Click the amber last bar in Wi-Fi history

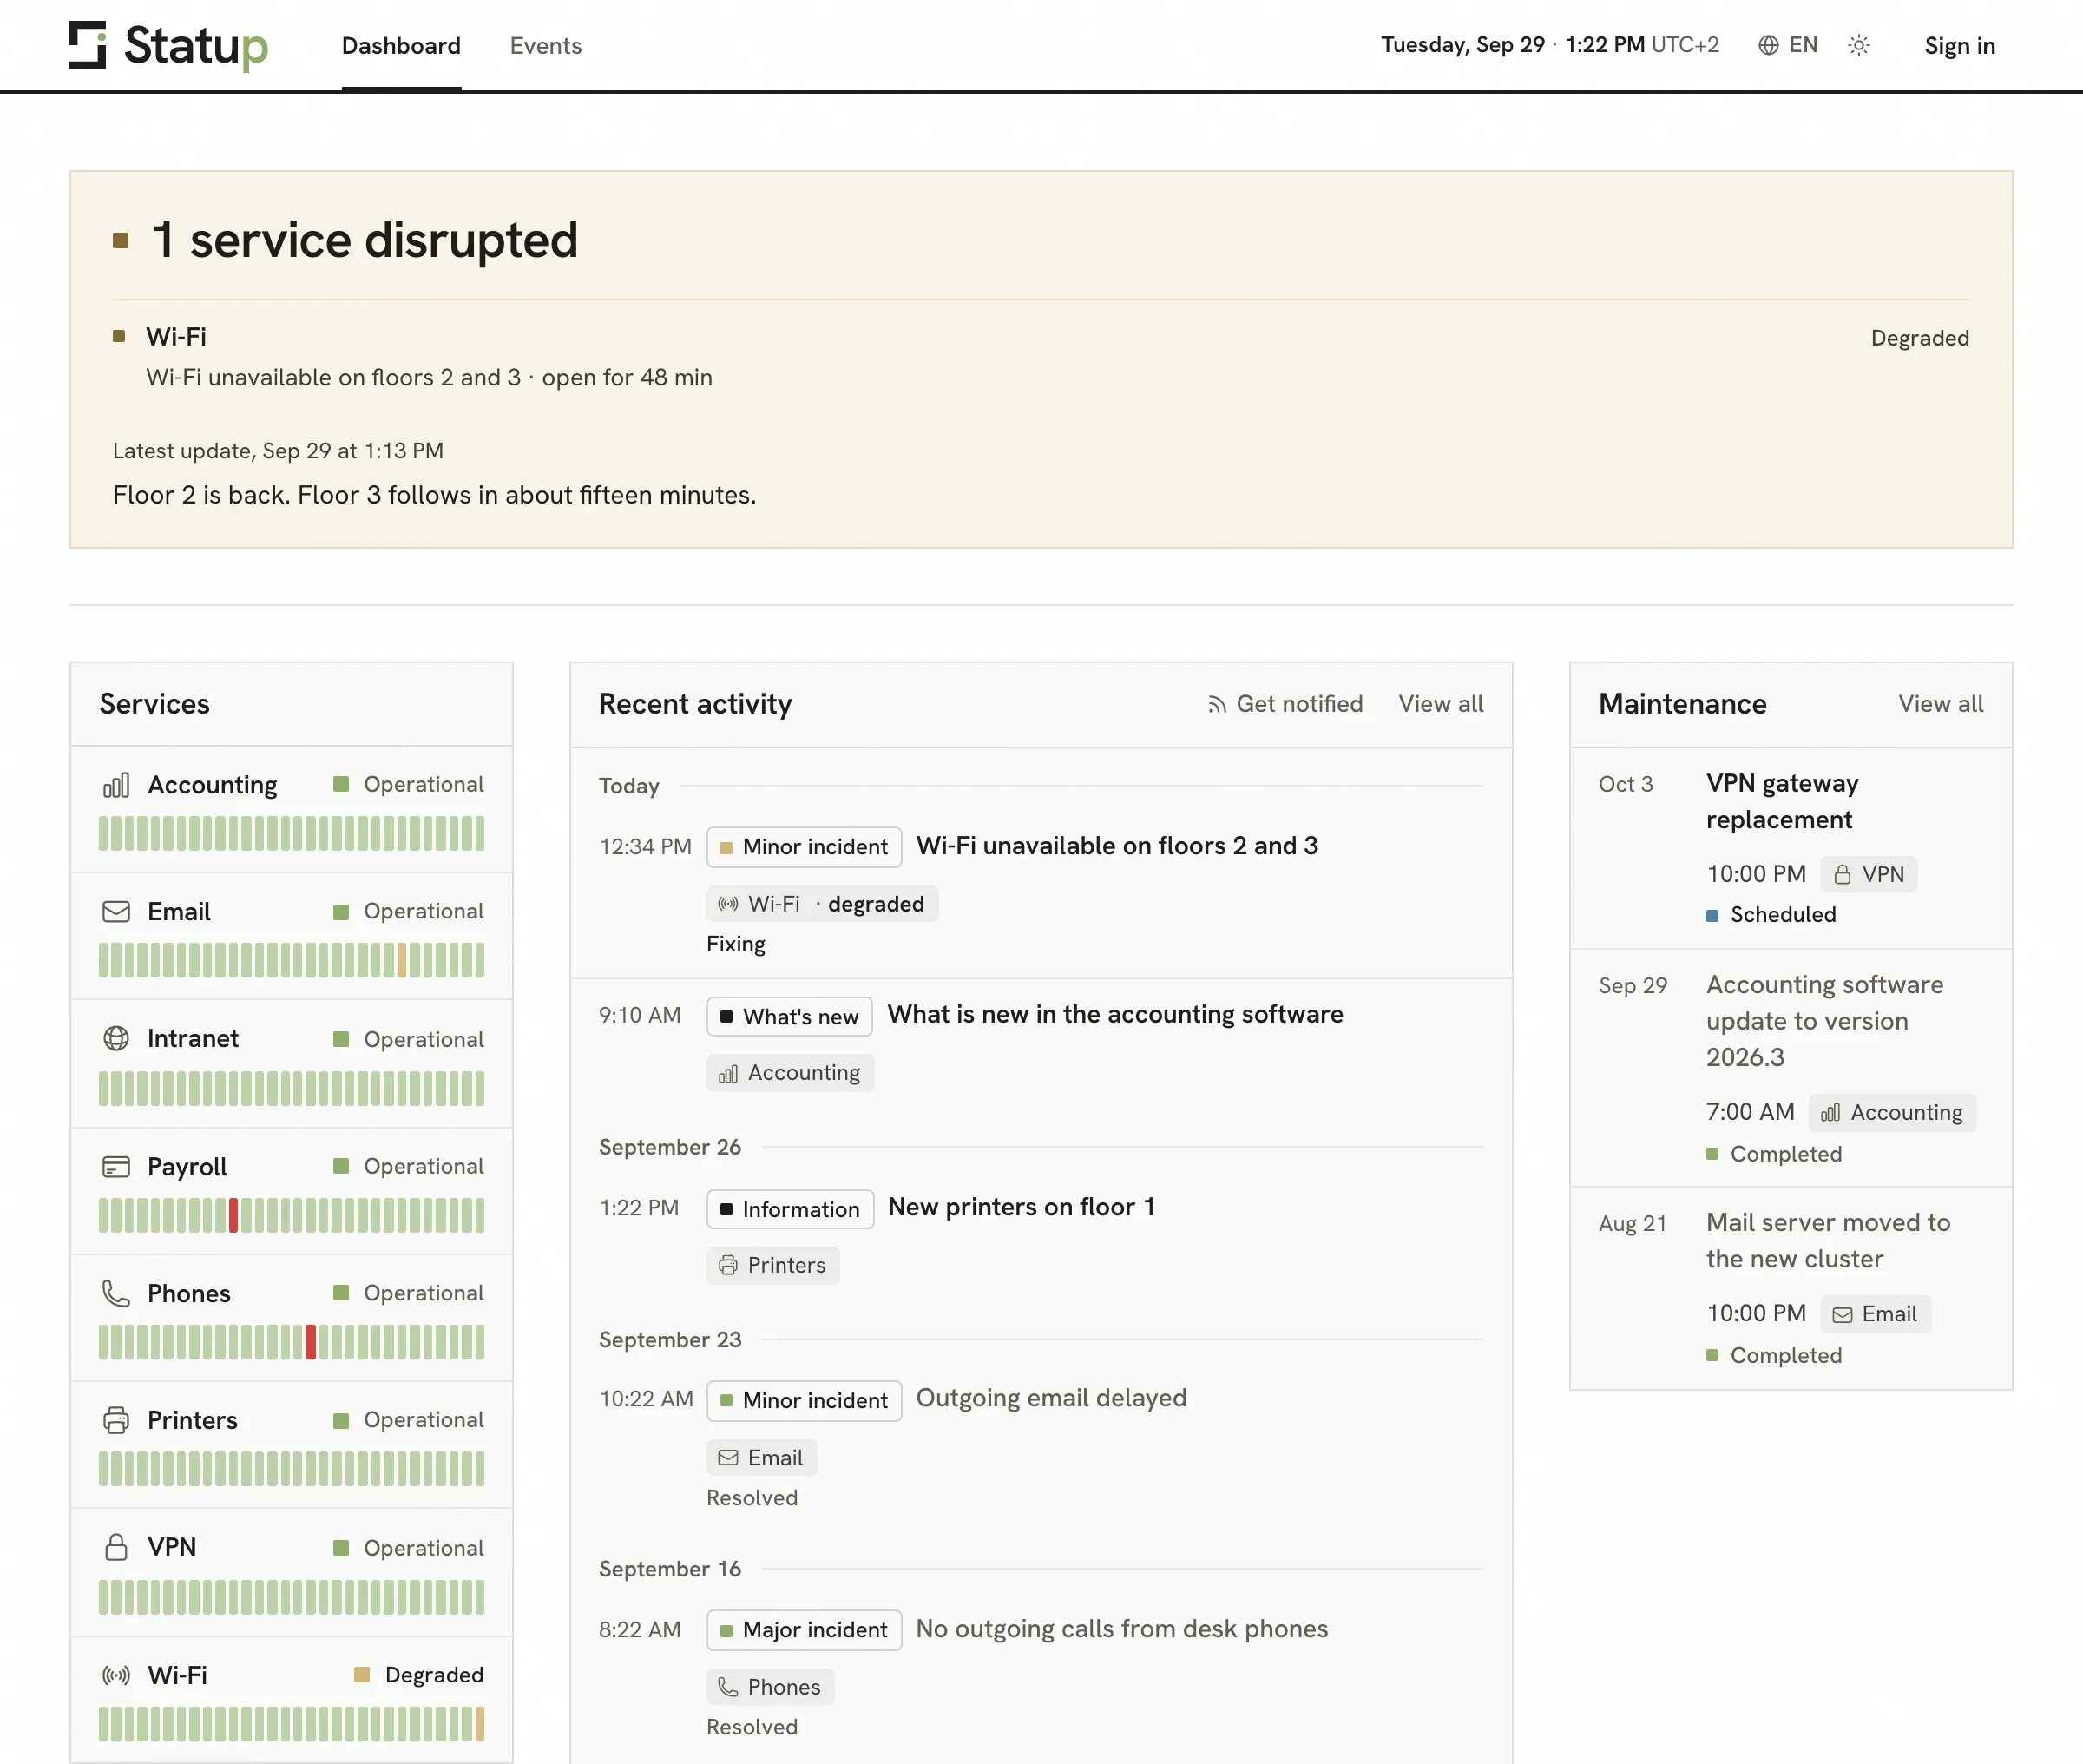[x=480, y=1724]
